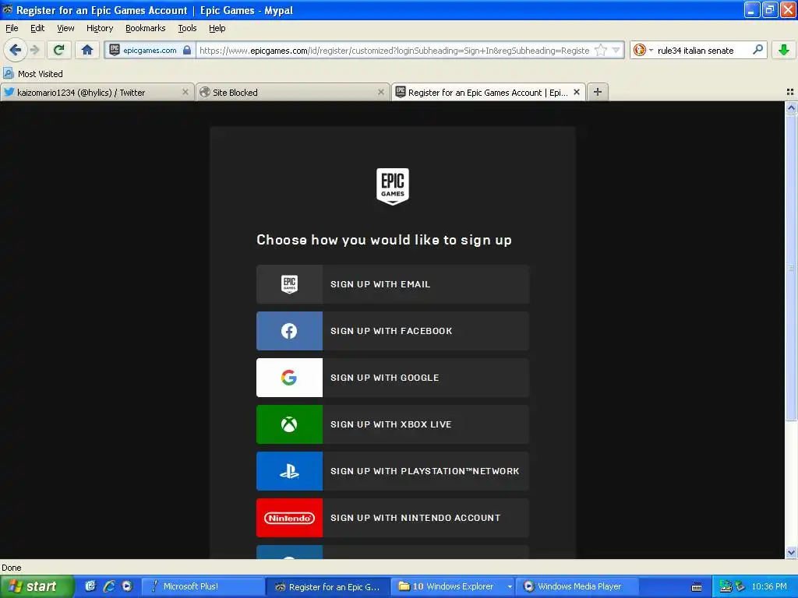Choose Sign Up with Nintendo Account
The width and height of the screenshot is (798, 598).
tap(393, 518)
